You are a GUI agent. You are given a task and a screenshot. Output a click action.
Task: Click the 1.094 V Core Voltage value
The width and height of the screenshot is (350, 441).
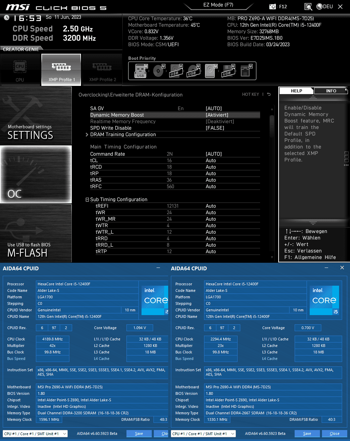click(x=139, y=328)
